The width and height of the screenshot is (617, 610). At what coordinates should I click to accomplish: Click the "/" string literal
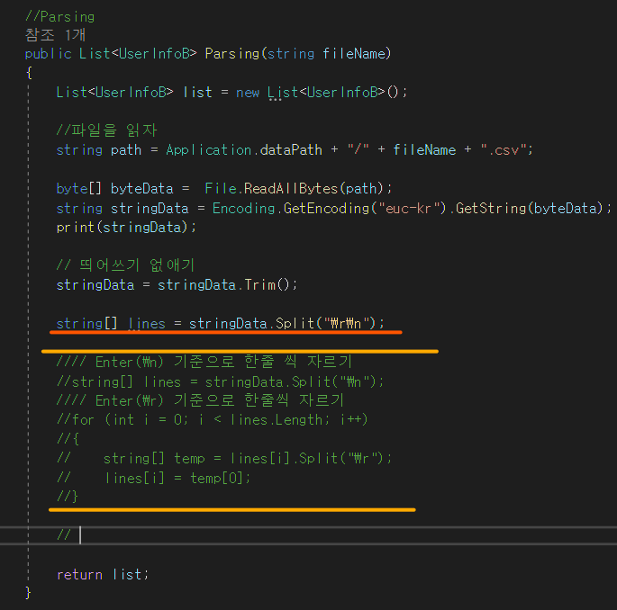(x=358, y=149)
